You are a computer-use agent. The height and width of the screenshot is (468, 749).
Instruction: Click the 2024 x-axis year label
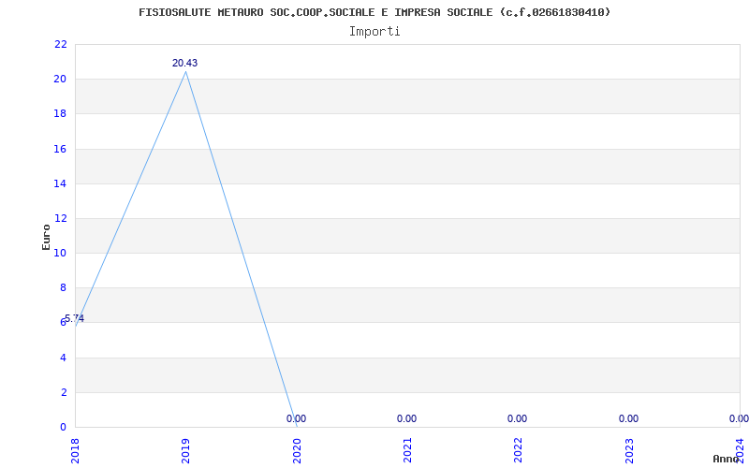(740, 451)
